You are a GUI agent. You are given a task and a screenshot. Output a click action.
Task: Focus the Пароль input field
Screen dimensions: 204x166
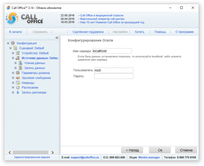coord(114,76)
